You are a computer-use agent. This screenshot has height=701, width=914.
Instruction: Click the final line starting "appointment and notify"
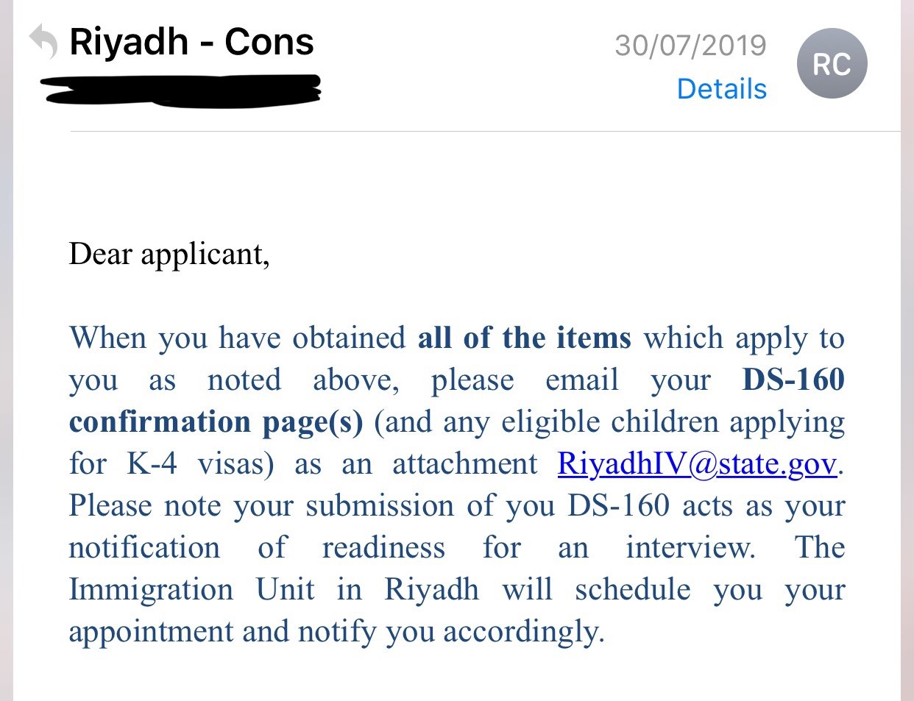336,632
